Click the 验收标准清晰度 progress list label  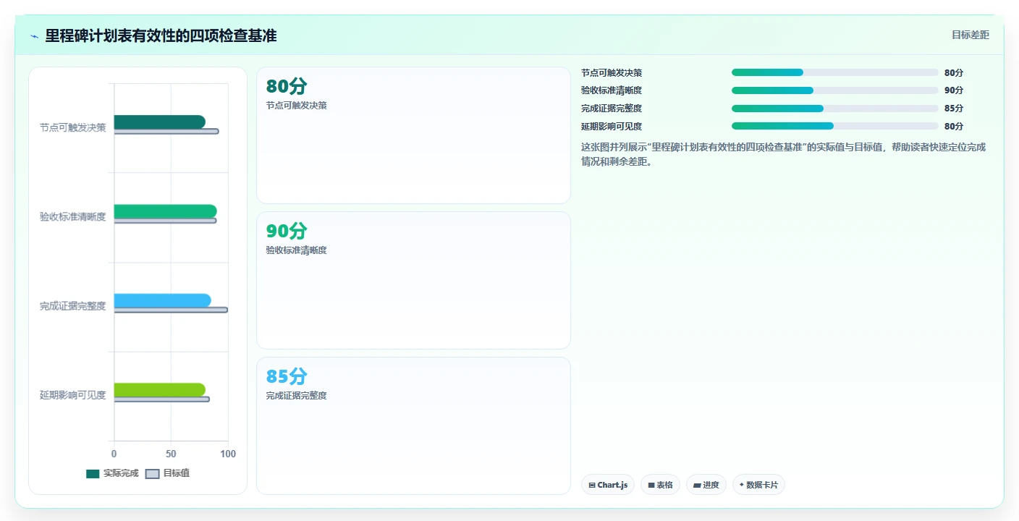pyautogui.click(x=612, y=90)
